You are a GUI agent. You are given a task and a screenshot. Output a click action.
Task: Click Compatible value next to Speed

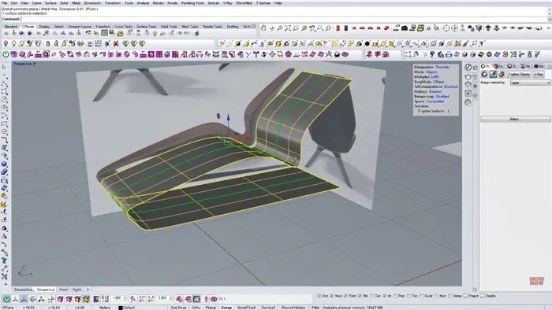435,101
